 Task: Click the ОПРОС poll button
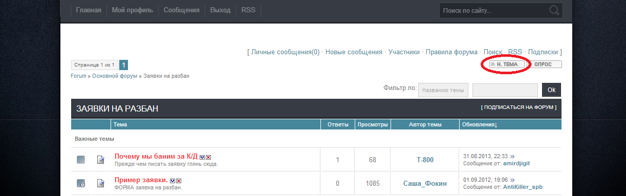[x=545, y=64]
